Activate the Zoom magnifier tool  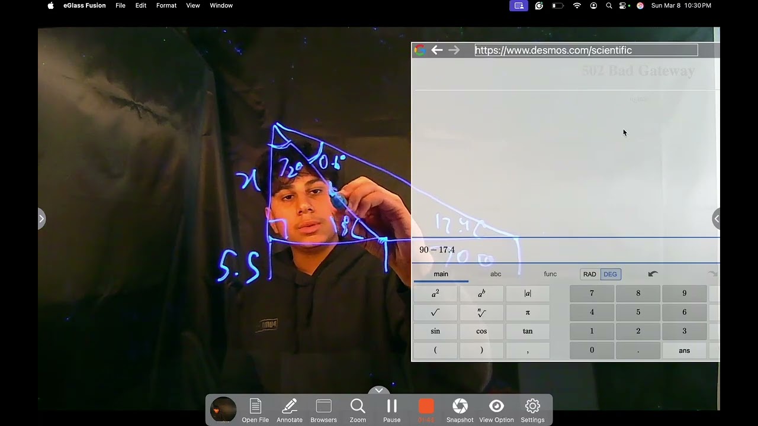pyautogui.click(x=358, y=410)
